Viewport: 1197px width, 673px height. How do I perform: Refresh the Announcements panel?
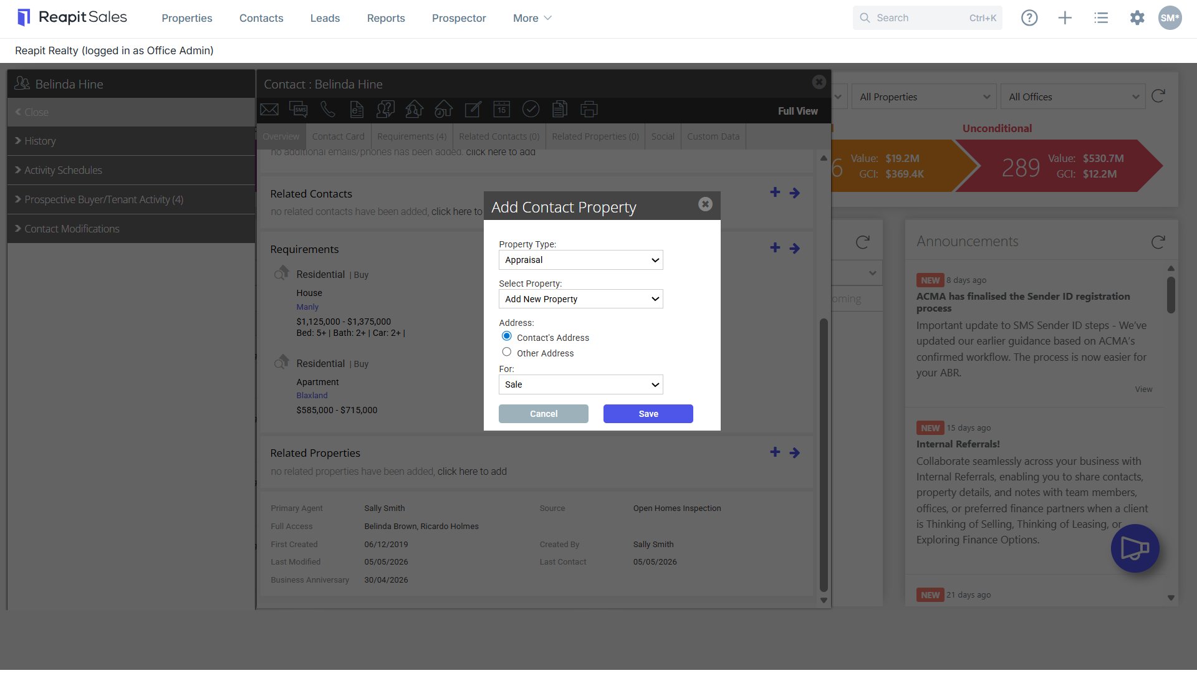(x=1158, y=242)
